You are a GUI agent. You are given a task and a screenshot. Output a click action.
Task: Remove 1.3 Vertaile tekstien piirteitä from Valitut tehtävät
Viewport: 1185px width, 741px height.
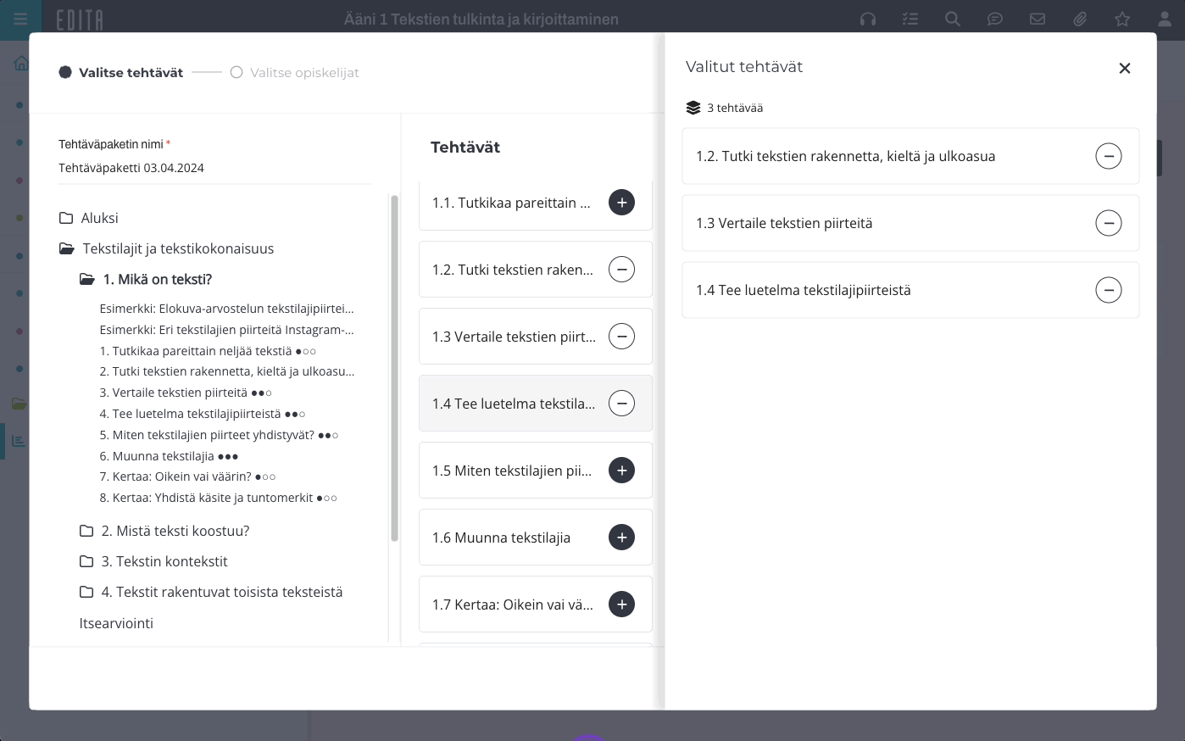(1108, 223)
